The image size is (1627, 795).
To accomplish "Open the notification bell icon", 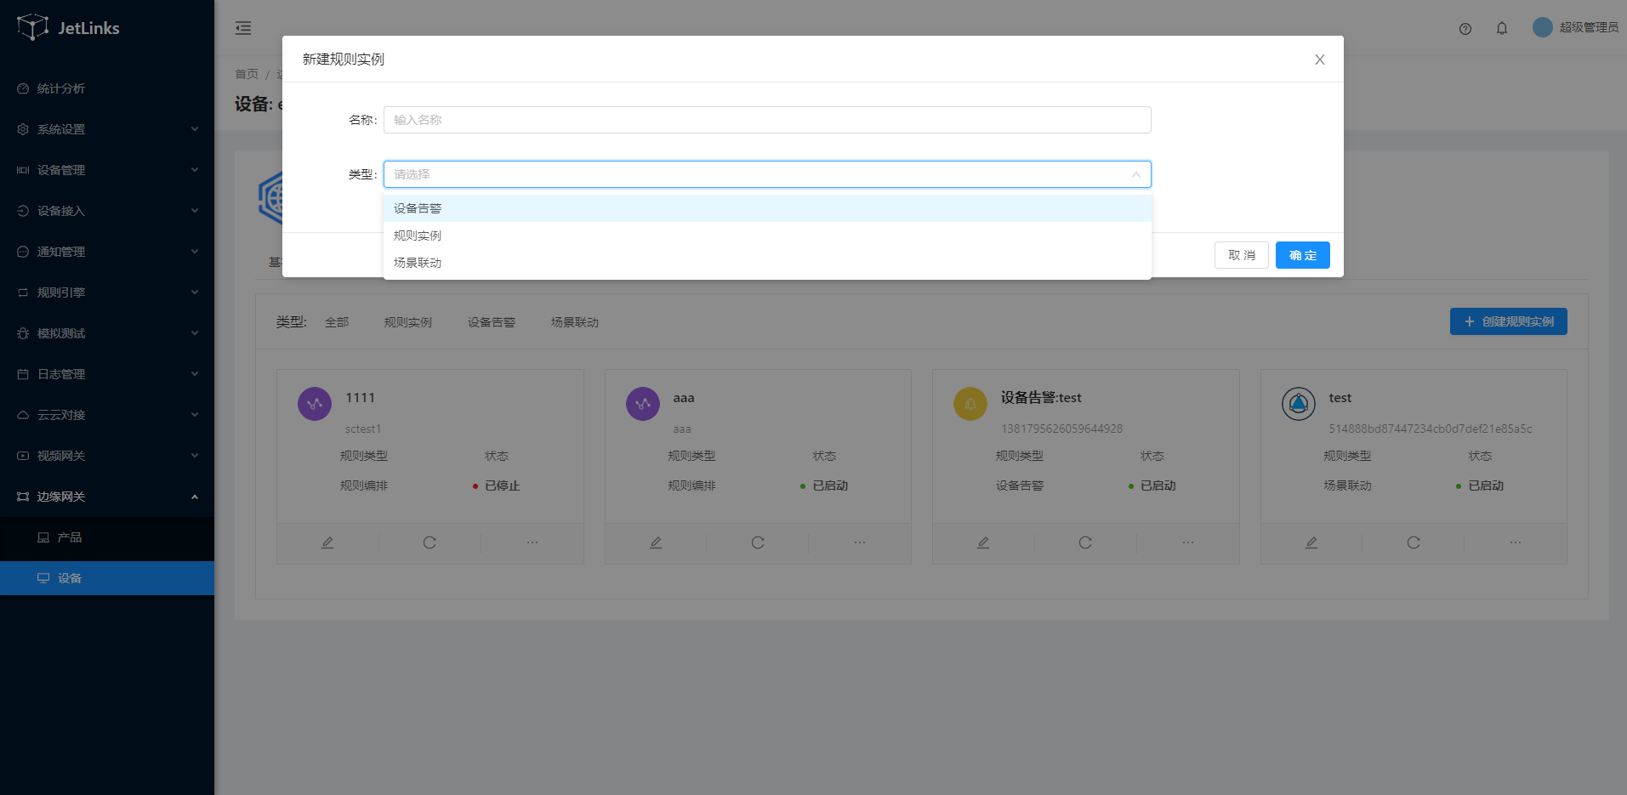I will (x=1501, y=28).
